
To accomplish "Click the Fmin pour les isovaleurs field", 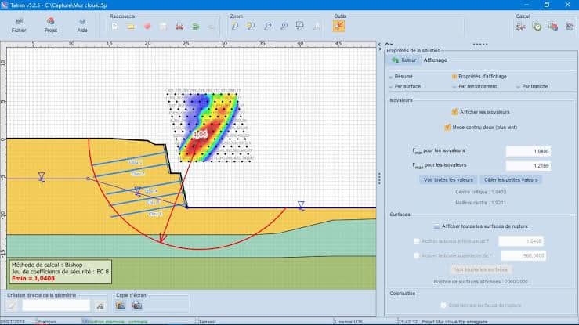I will coord(527,151).
